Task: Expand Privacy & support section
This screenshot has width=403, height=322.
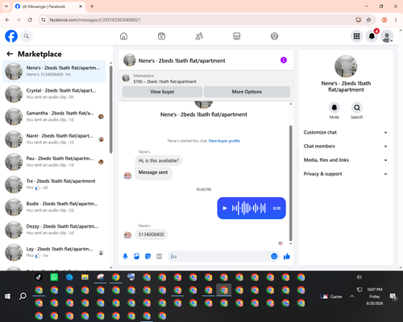Action: 346,174
